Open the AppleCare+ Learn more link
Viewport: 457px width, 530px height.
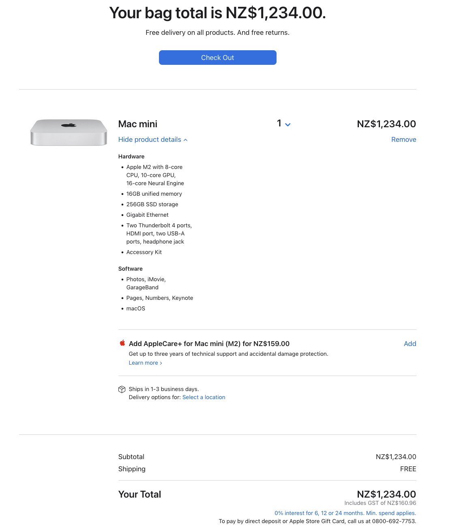coord(143,363)
